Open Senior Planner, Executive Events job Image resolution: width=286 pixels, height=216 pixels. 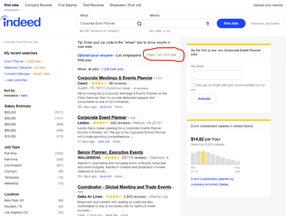(110, 152)
